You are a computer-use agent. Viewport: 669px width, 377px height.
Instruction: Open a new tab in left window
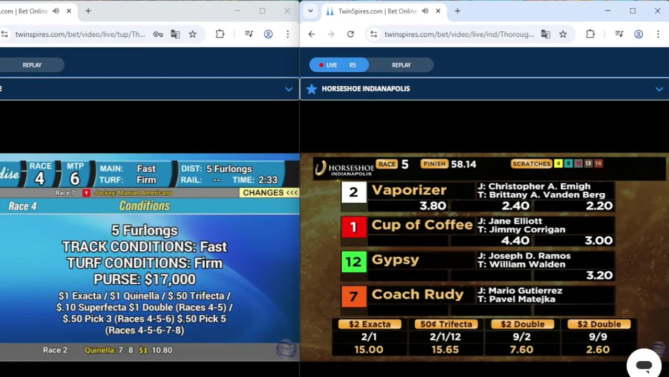point(88,11)
